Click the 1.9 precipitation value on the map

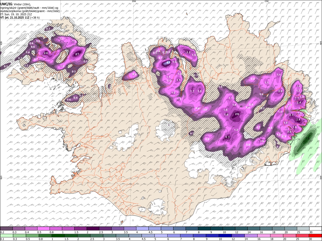[x=295, y=128]
